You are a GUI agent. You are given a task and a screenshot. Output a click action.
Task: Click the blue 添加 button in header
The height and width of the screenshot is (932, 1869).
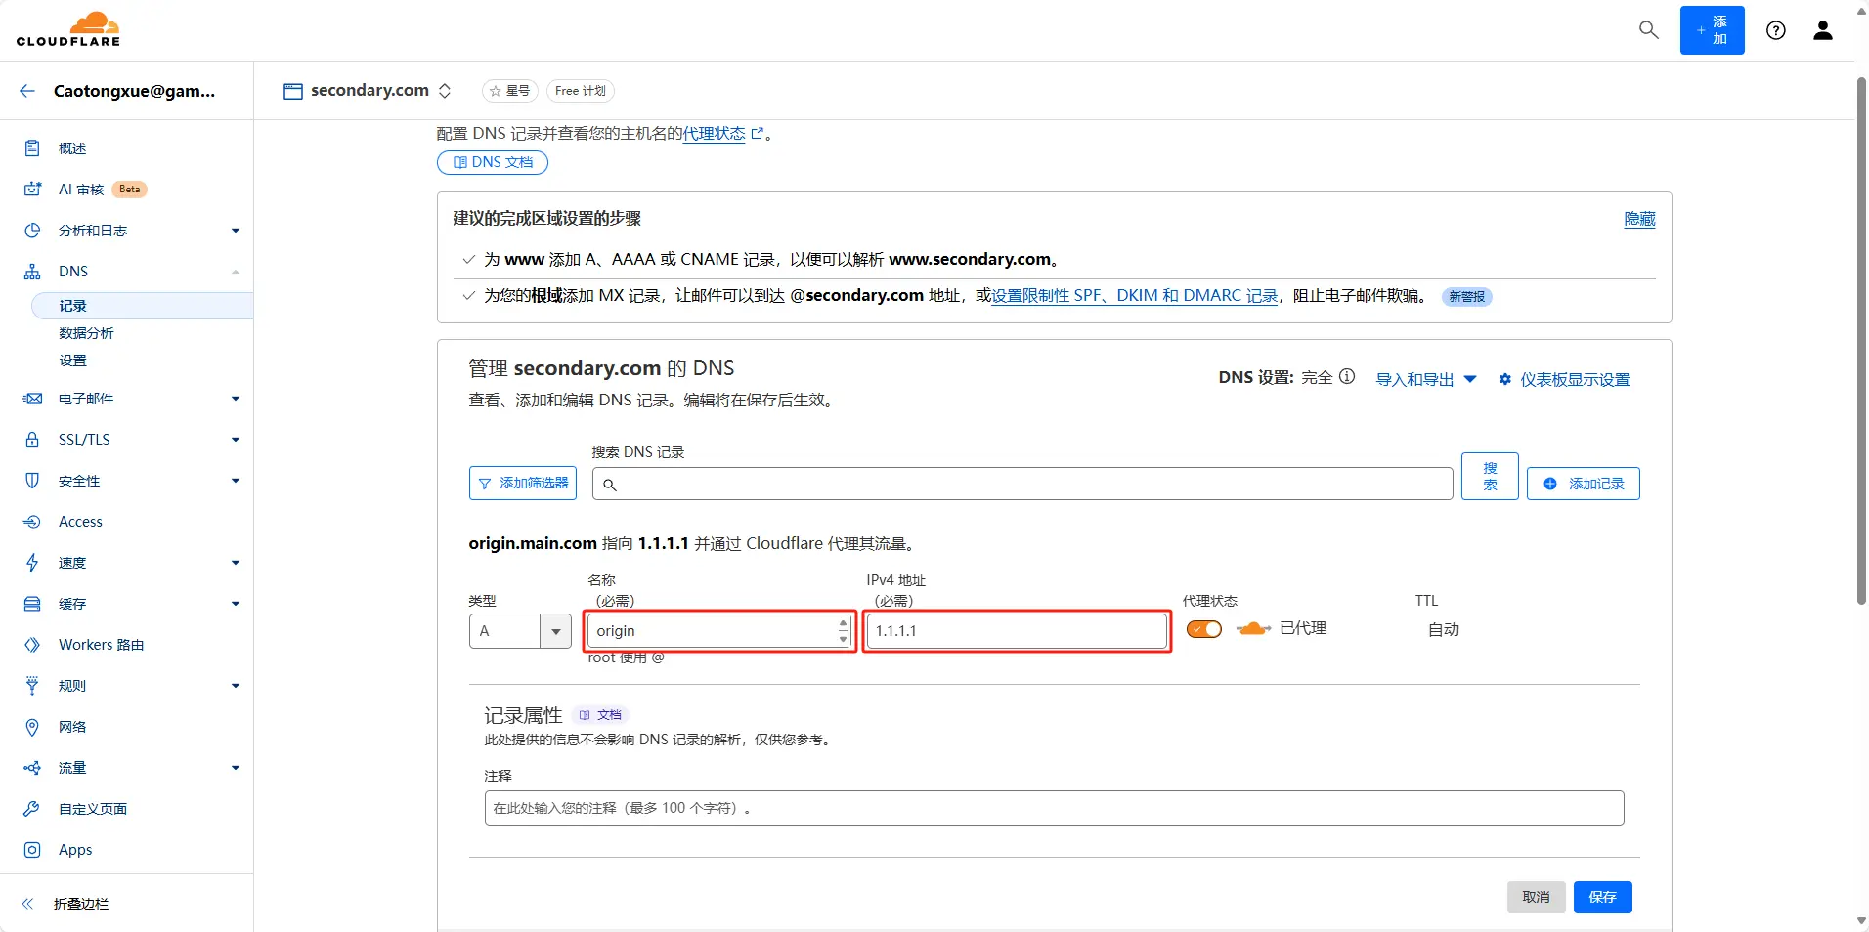pos(1712,30)
